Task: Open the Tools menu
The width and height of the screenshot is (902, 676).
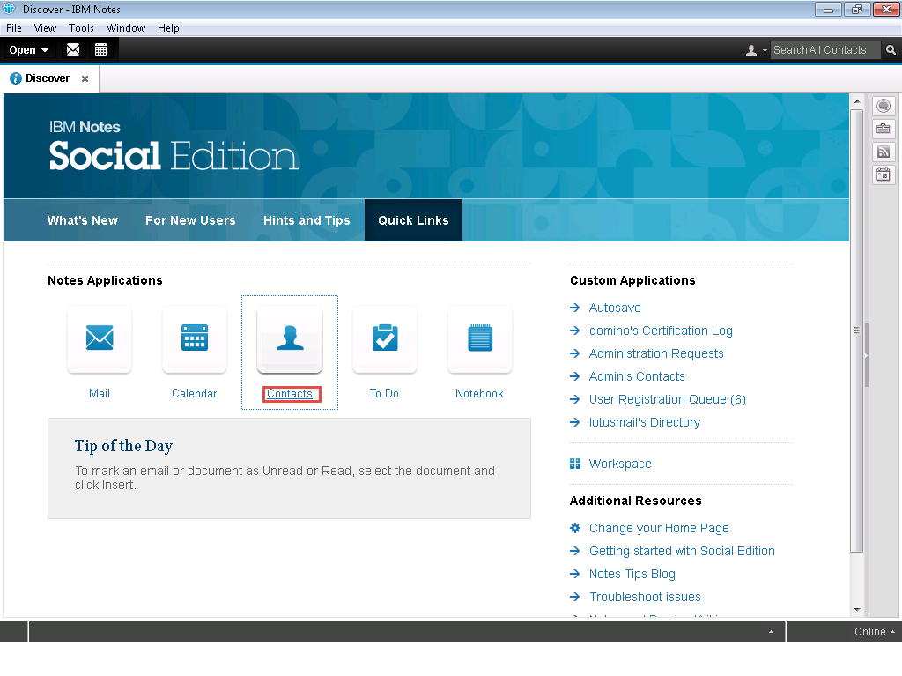Action: (81, 28)
